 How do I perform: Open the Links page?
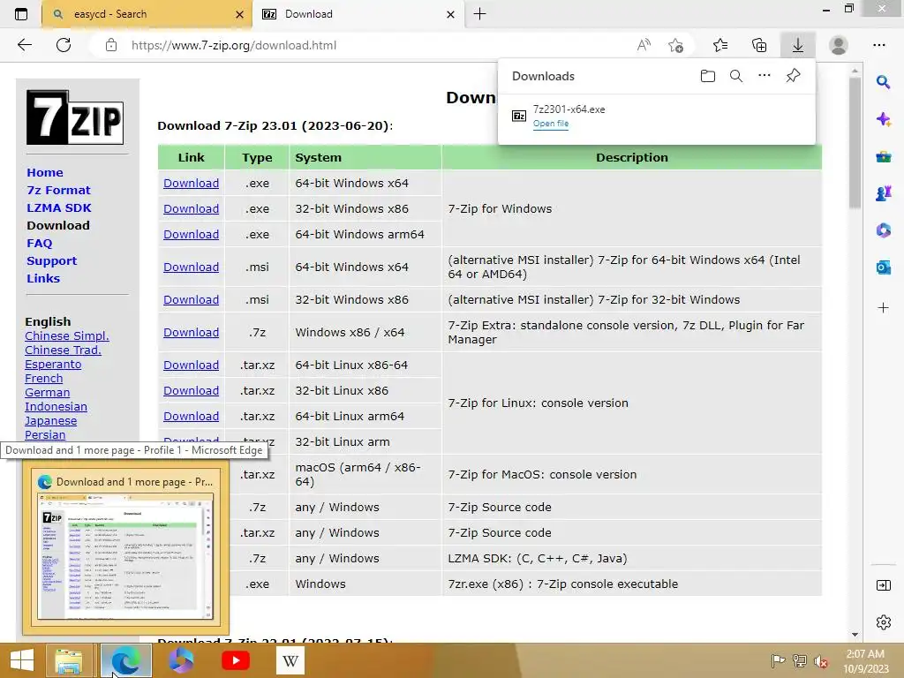43,278
